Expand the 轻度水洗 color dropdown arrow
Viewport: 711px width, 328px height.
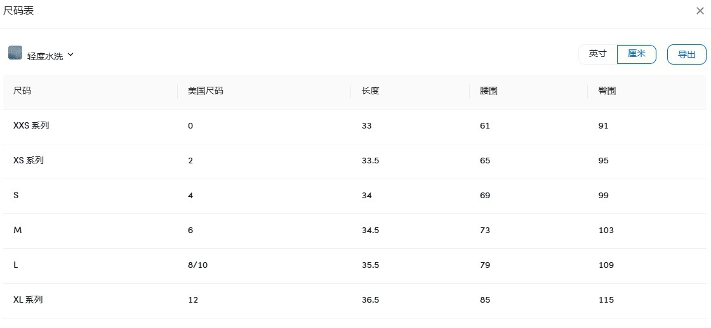(70, 54)
